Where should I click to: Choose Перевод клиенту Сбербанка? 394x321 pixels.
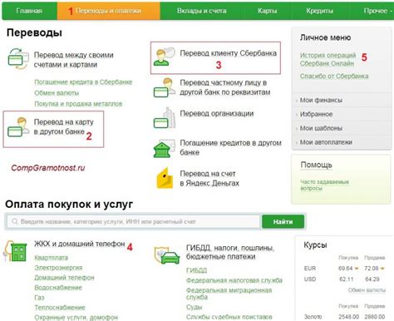click(x=228, y=53)
